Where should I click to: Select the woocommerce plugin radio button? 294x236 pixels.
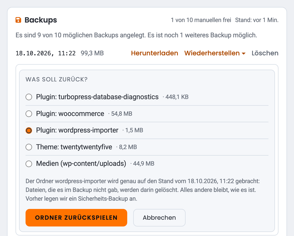[29, 114]
